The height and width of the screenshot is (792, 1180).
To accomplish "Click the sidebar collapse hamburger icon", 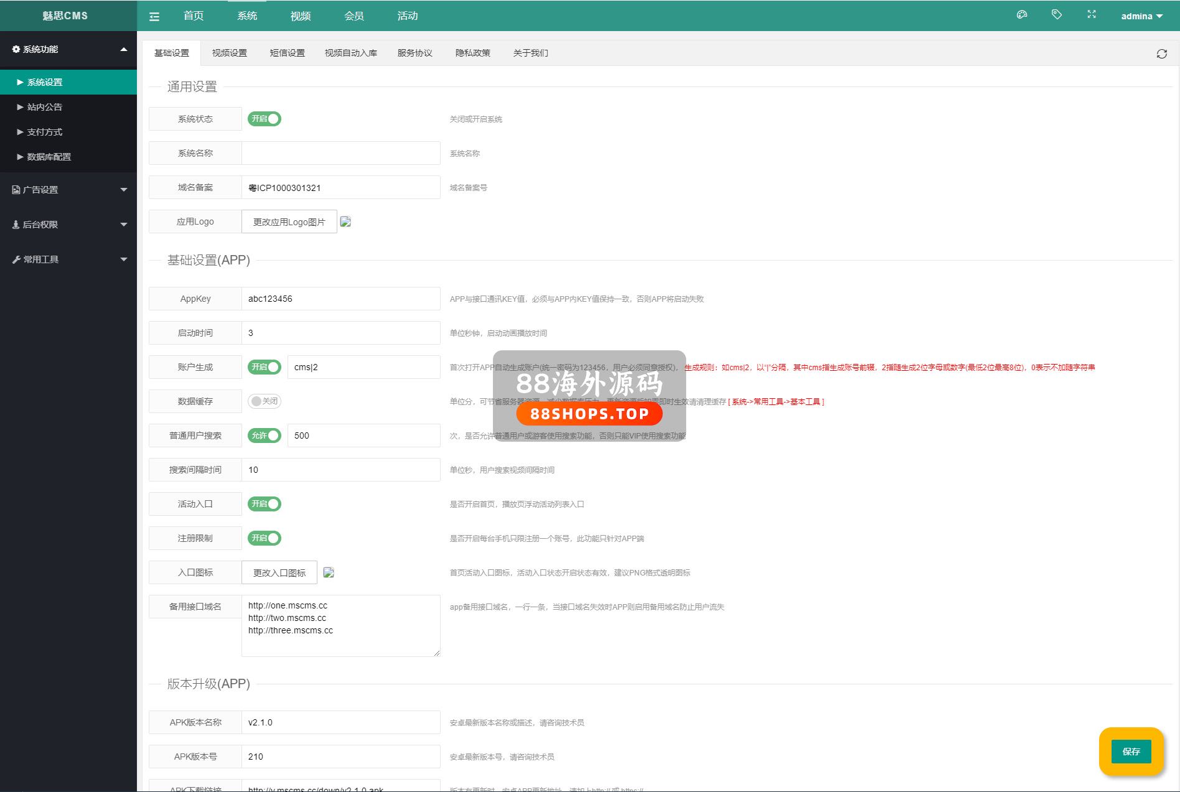I will tap(154, 17).
